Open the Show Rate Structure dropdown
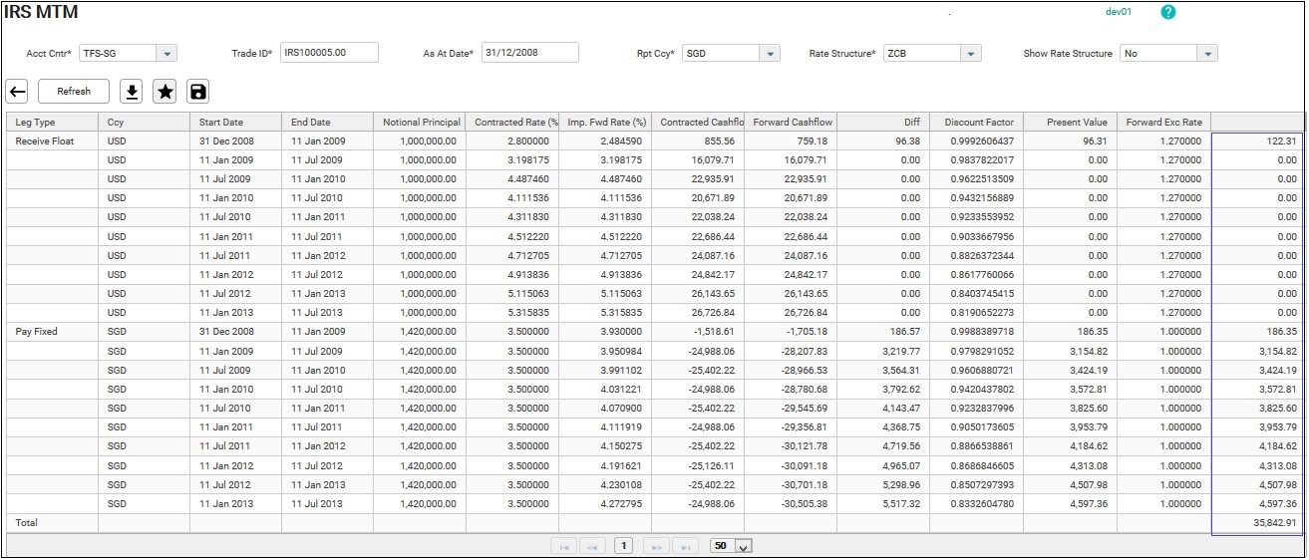 pyautogui.click(x=1207, y=54)
